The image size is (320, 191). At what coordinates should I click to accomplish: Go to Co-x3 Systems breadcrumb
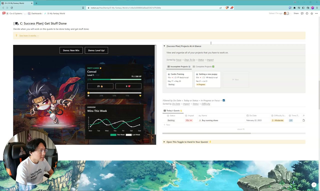point(15,14)
